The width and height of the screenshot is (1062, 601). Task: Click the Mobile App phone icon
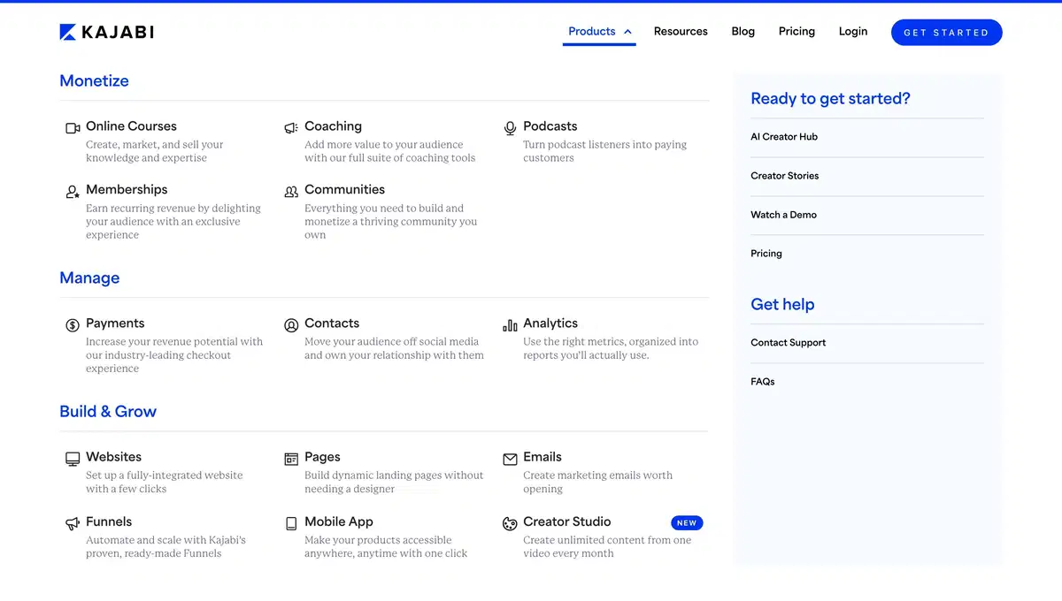(291, 523)
